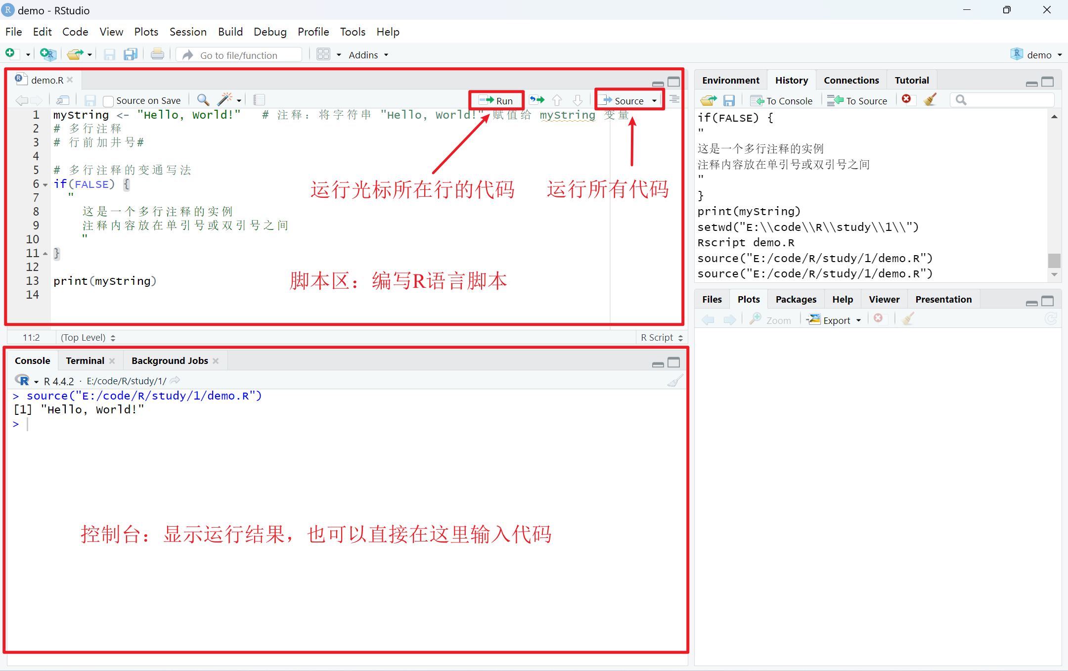Click remove selected history entry icon

(906, 99)
